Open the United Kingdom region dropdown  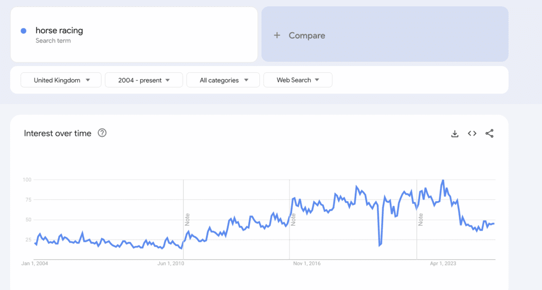(61, 80)
